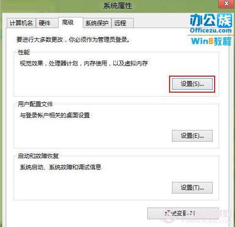Click the 办公族 logo watermark
Viewport: 235px width, 227px height.
click(211, 20)
